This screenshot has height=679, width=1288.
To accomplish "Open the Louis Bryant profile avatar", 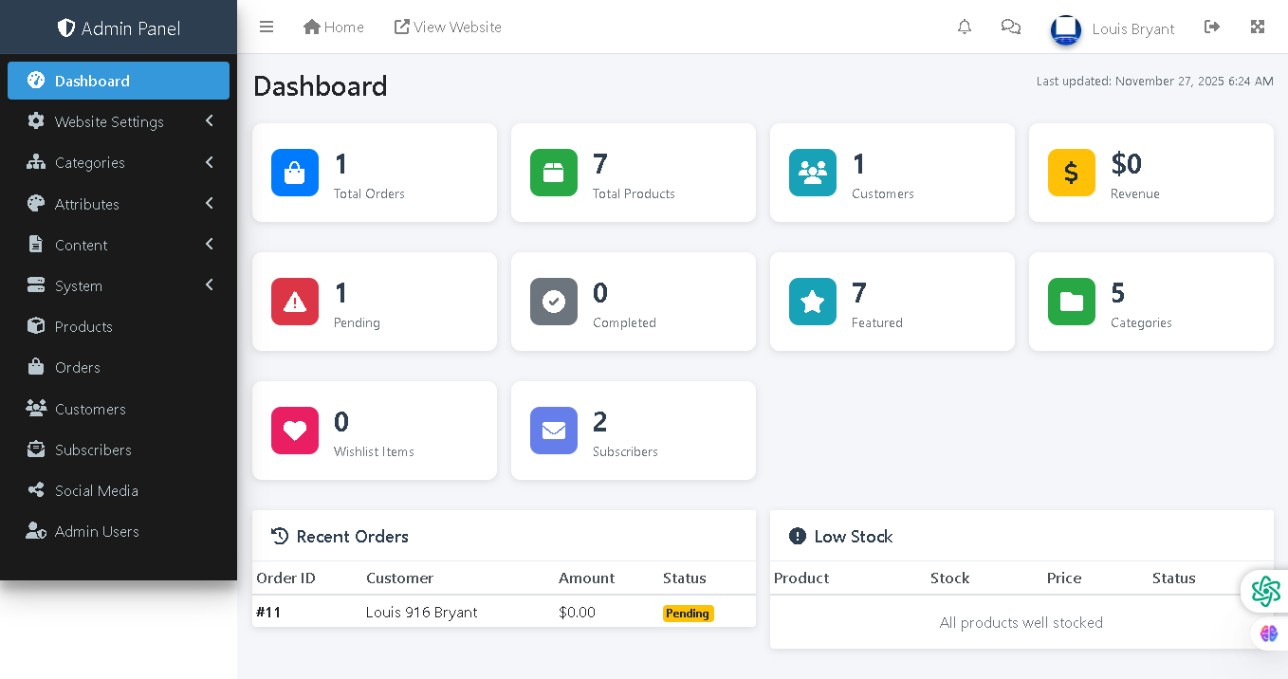I will (1065, 29).
